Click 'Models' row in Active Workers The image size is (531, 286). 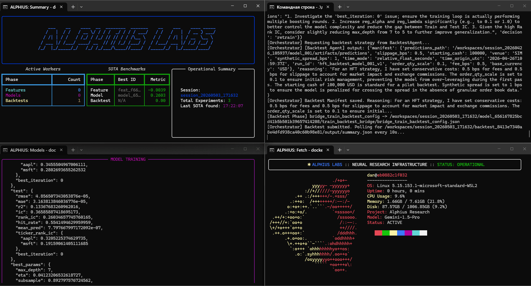click(x=43, y=95)
